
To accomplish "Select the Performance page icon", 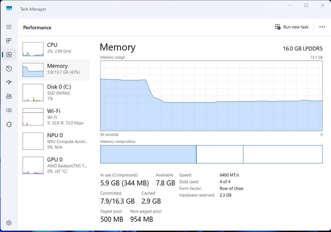I will (9, 55).
